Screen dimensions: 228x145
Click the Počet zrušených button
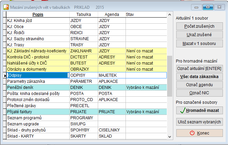tap(199, 26)
